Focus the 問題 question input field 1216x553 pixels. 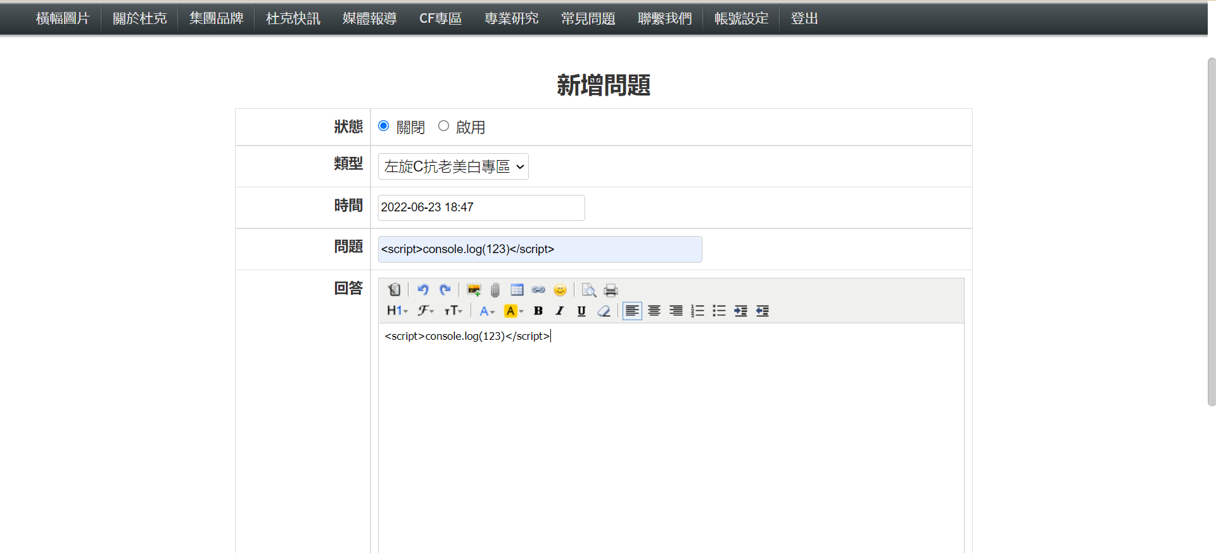tap(540, 249)
